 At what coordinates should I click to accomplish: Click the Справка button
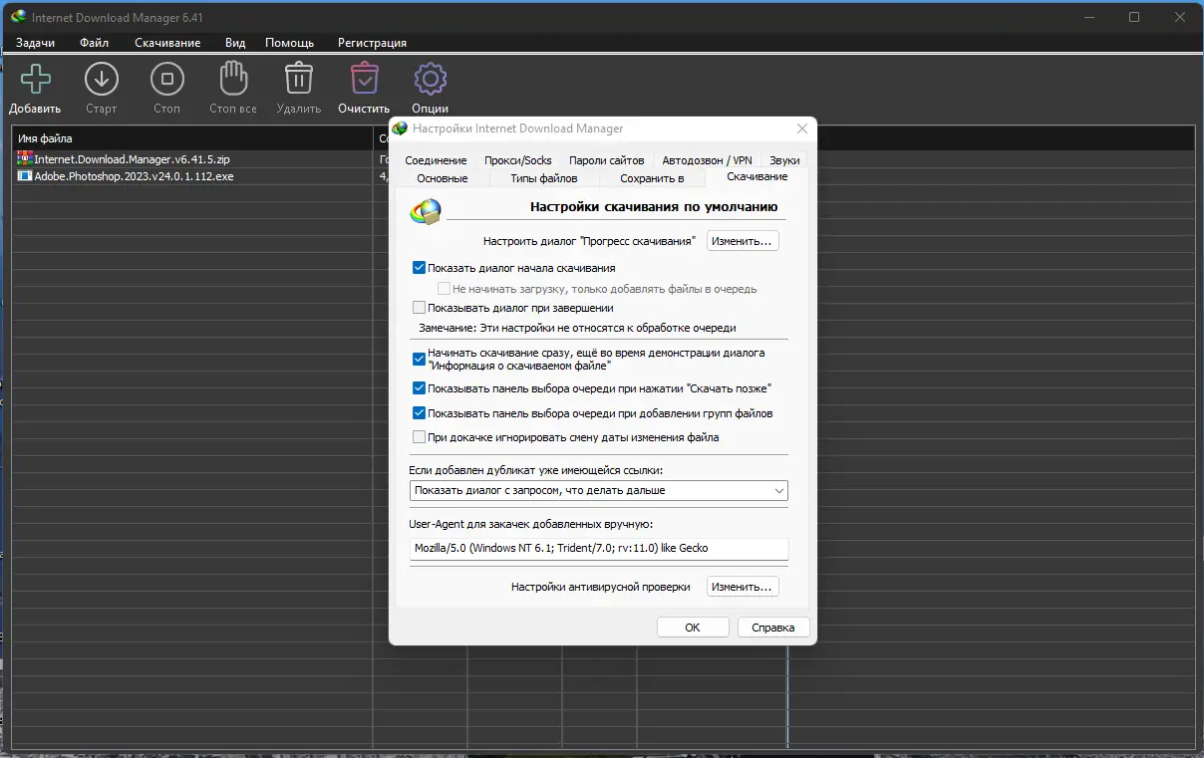pos(773,628)
